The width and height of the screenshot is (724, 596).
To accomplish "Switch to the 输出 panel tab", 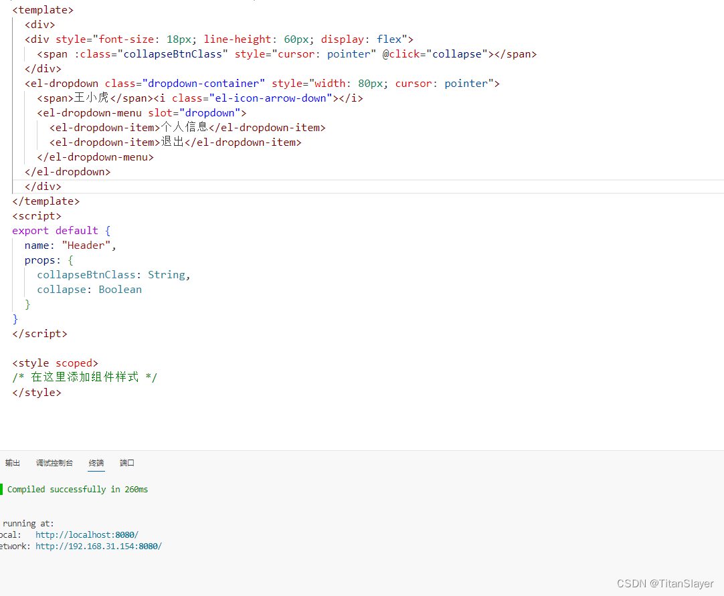I will (x=13, y=463).
